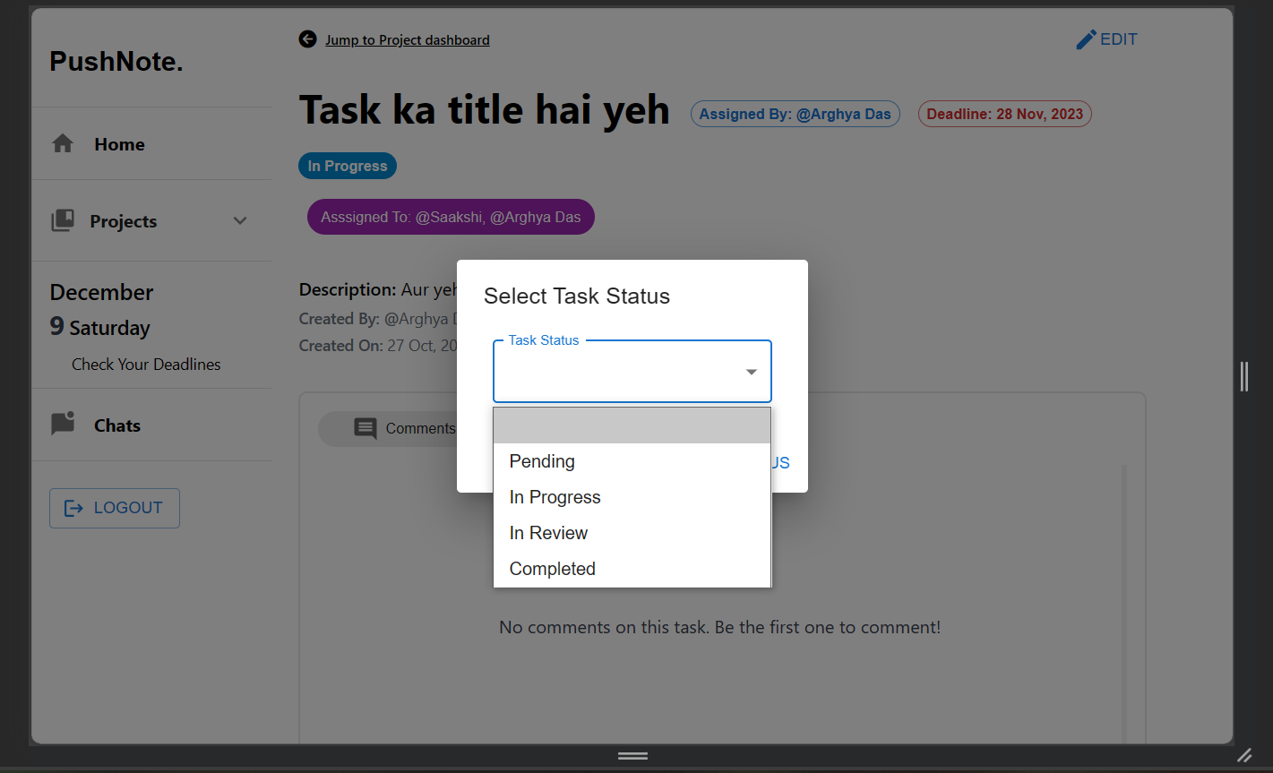Screen dimensions: 1273x773
Task: Click the logout exit icon on LOGOUT button
Action: (x=73, y=508)
